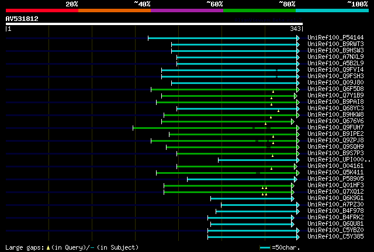Click the '=50char.' scale label
The image size is (374, 252).
(286, 247)
